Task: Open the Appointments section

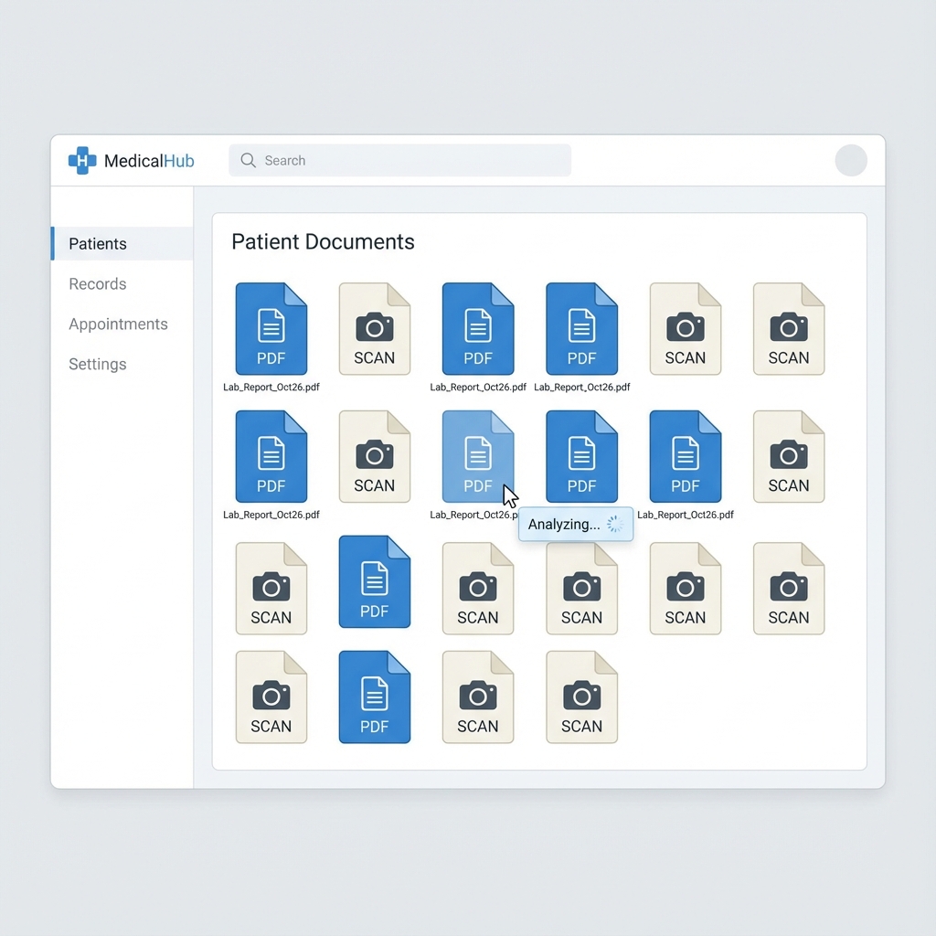Action: pyautogui.click(x=118, y=324)
